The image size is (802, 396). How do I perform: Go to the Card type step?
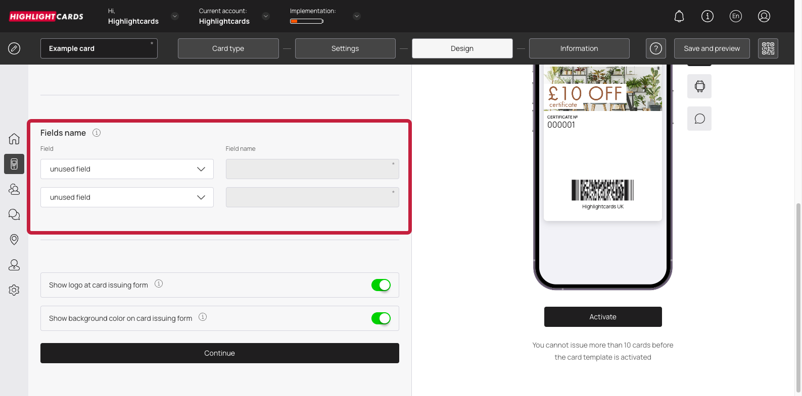(228, 48)
